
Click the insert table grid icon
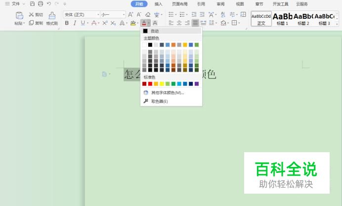243,15
